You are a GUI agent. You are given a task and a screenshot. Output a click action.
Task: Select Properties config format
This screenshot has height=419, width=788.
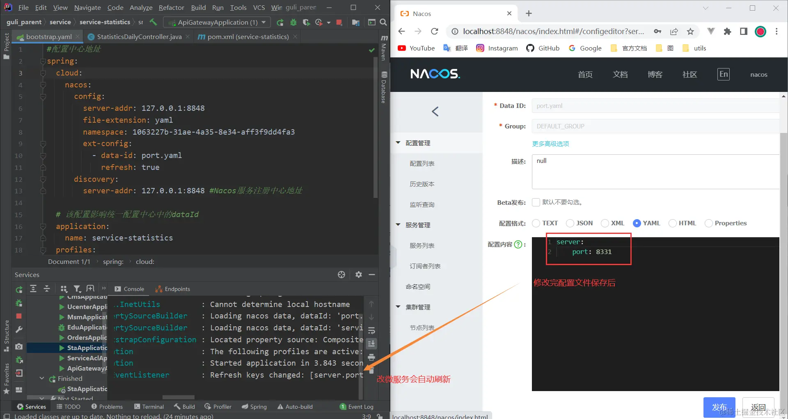[x=709, y=223]
